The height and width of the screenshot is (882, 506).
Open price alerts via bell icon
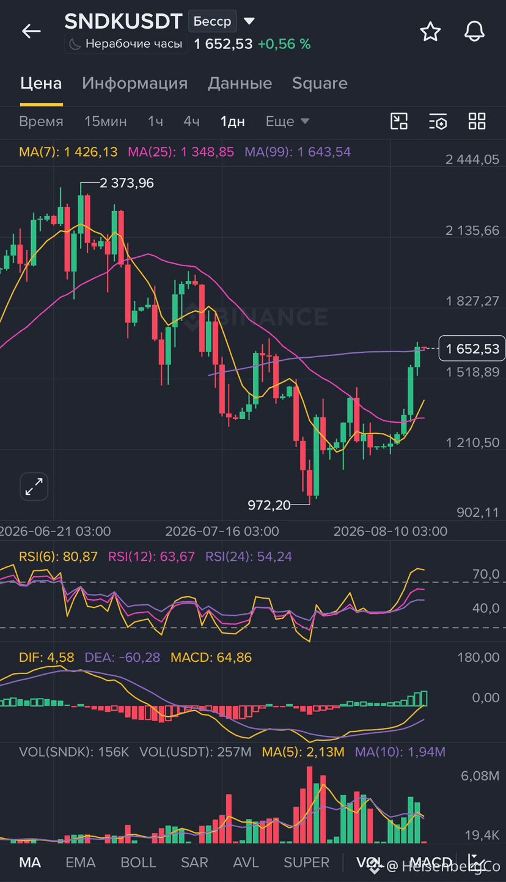pos(474,31)
